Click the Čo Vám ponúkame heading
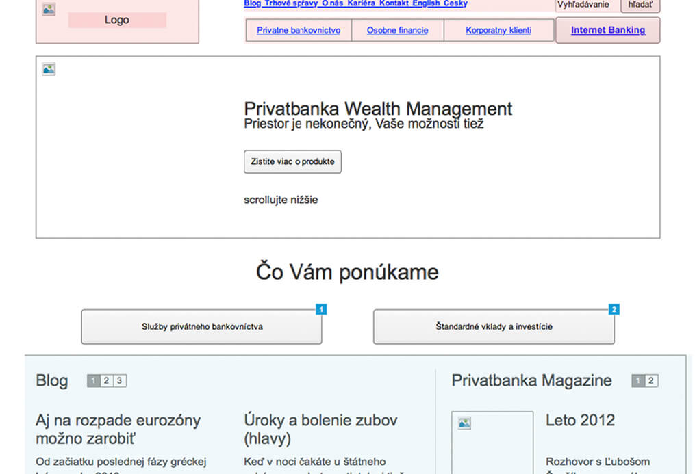This screenshot has height=474, width=695. click(x=348, y=272)
